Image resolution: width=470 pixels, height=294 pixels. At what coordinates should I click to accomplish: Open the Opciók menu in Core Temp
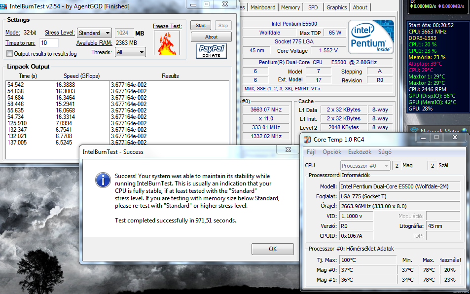(x=332, y=152)
